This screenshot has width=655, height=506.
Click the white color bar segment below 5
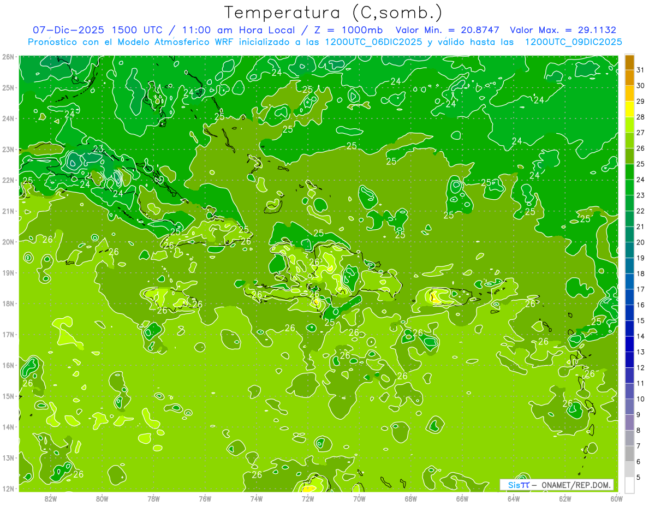tap(629, 485)
